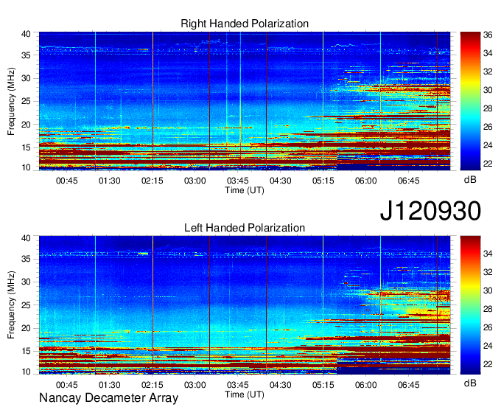Click the 03:00 time tick of Right Handed plot

coord(195,181)
